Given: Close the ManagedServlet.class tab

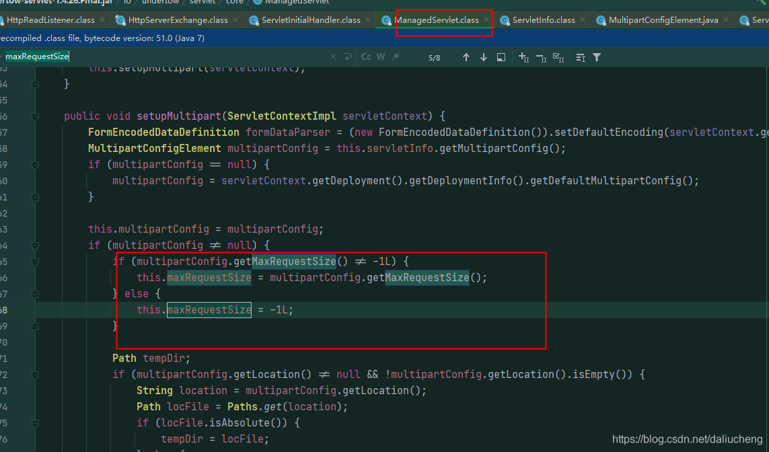Looking at the screenshot, I should 486,20.
